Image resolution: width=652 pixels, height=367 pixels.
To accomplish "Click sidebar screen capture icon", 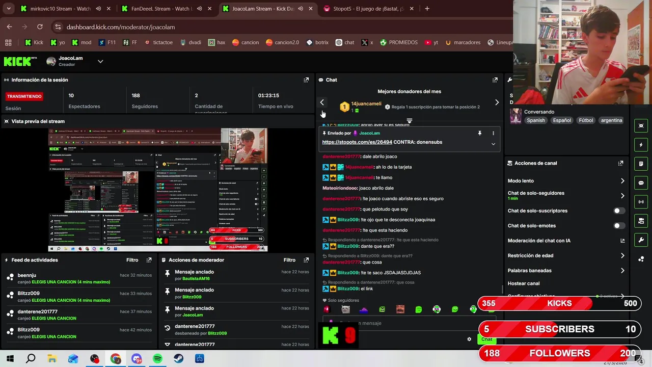I will [641, 126].
